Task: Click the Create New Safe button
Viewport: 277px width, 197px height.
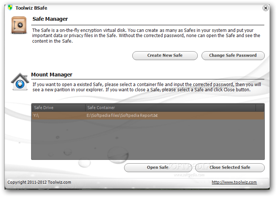Action: pyautogui.click(x=165, y=56)
